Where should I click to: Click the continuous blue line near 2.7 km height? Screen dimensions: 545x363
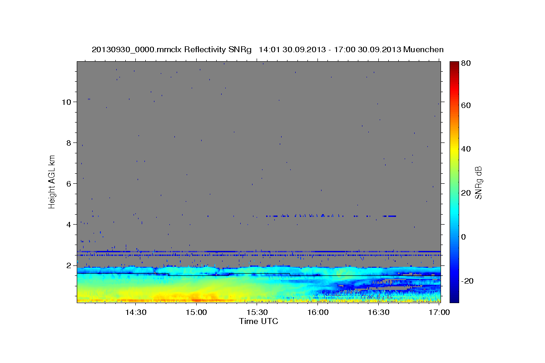(x=258, y=251)
